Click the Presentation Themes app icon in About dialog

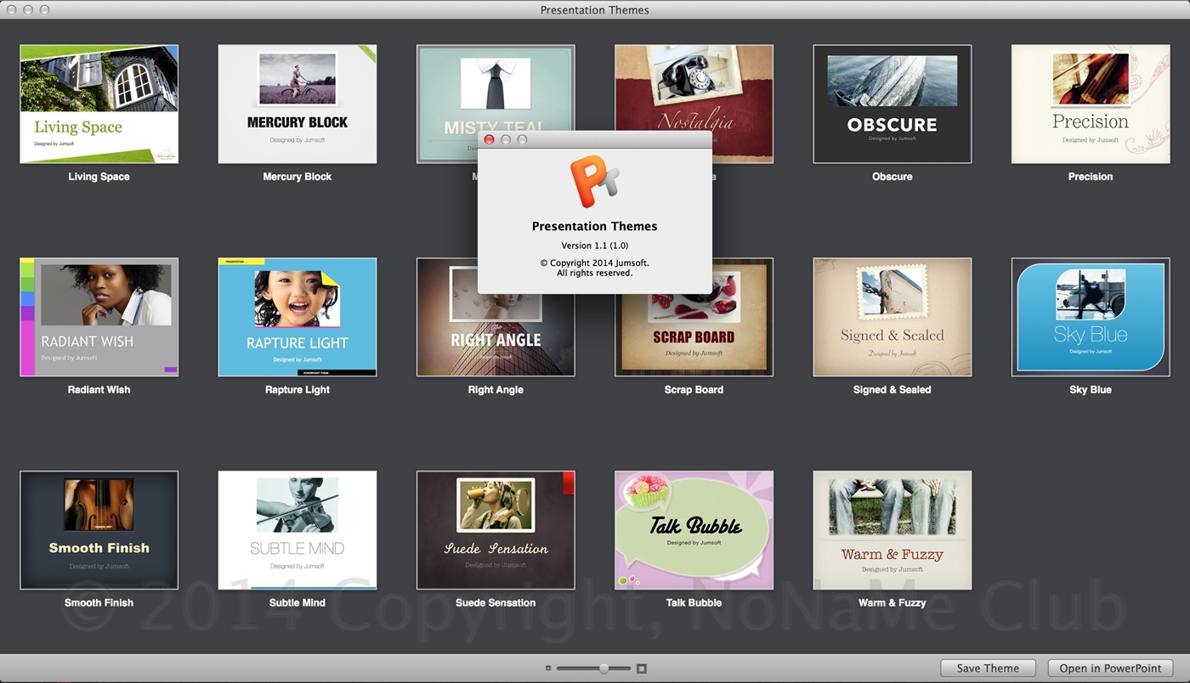[x=594, y=182]
